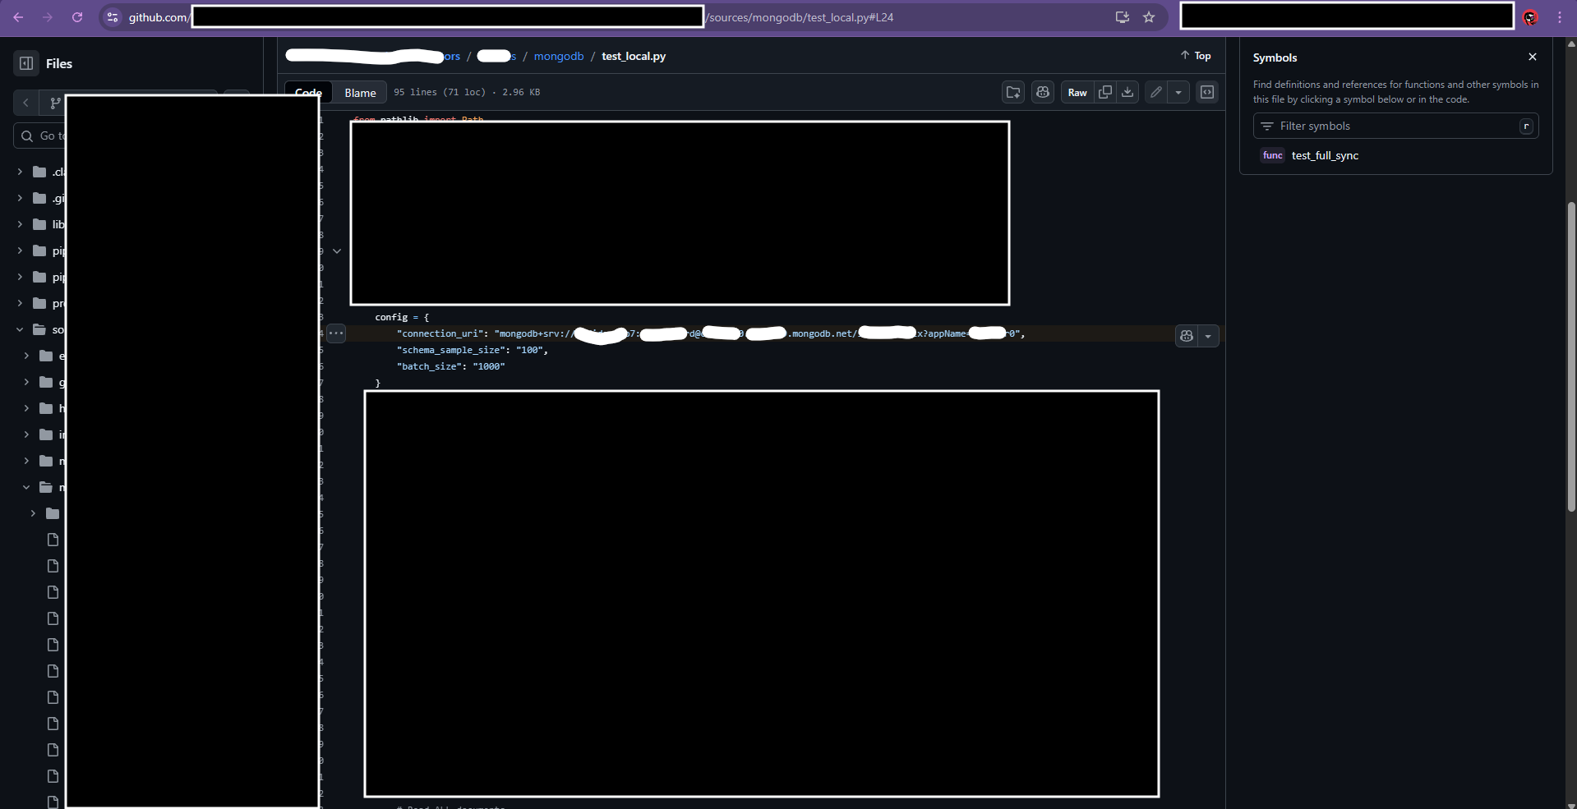Copy raw file contents

[1105, 92]
